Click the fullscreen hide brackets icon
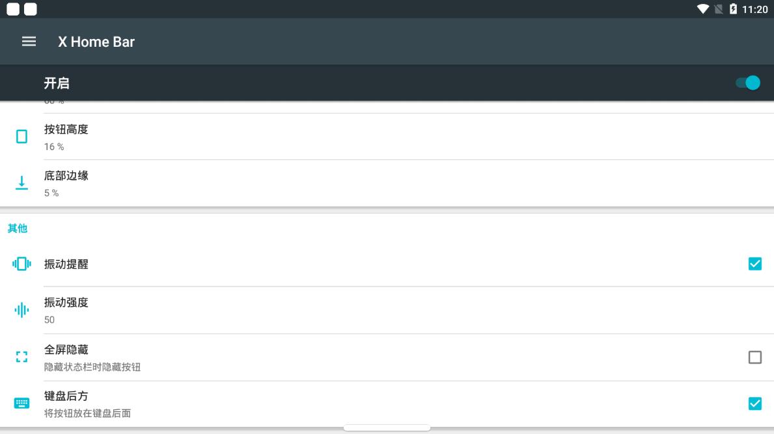Screen dimensions: 774x434 [x=22, y=357]
